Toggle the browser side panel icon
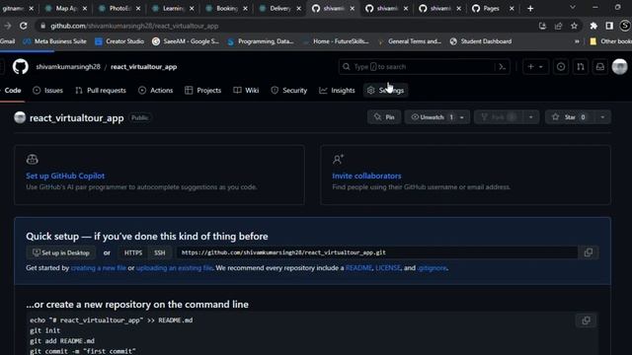 click(609, 26)
